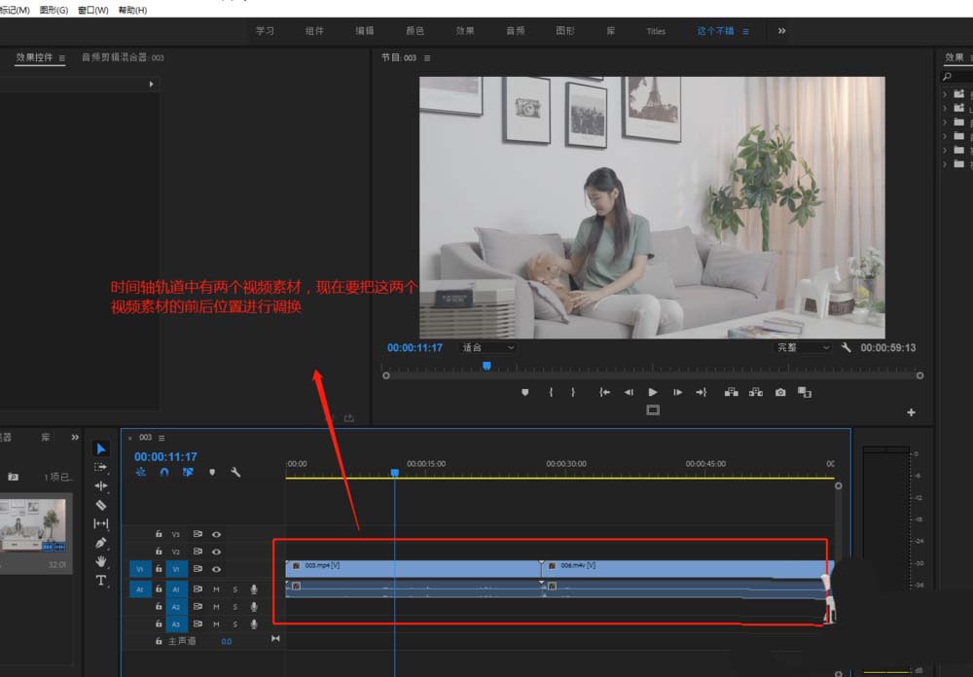Toggle V1 track output eye icon
This screenshot has width=973, height=677.
point(216,569)
